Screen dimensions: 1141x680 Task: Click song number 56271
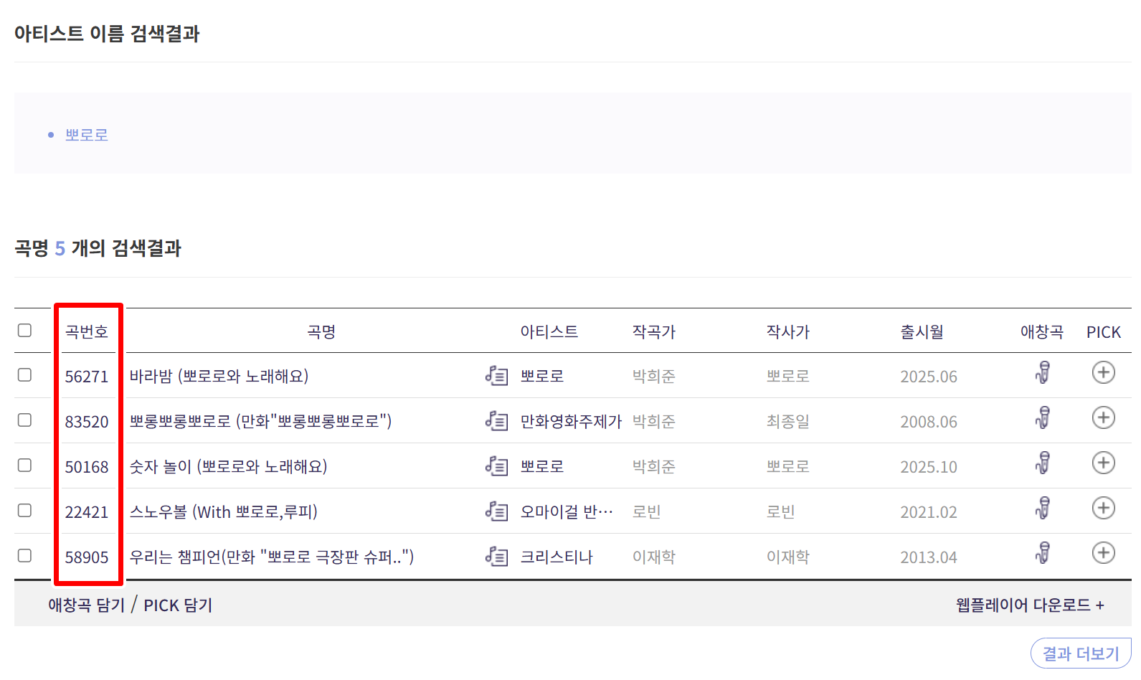[87, 377]
